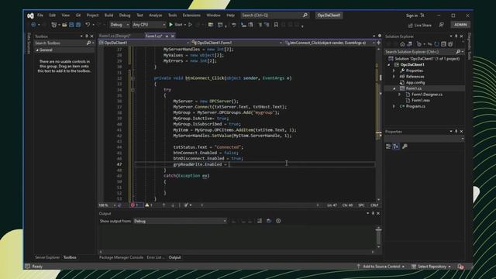Click the magnifier icon in Search Toolbox
This screenshot has height=279, width=496.
(x=88, y=43)
